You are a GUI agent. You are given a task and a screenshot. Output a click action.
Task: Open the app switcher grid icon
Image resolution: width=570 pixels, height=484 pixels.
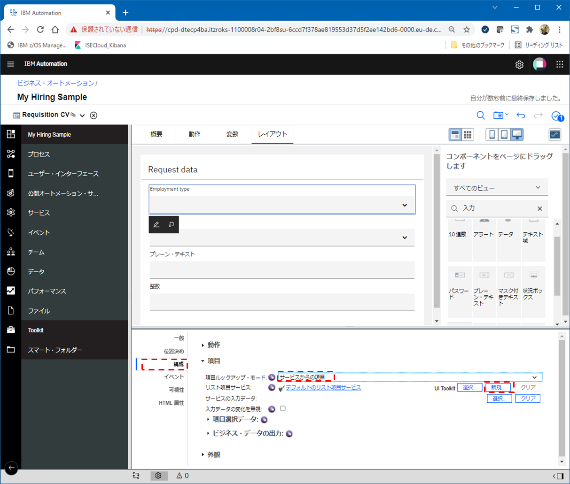[x=560, y=64]
